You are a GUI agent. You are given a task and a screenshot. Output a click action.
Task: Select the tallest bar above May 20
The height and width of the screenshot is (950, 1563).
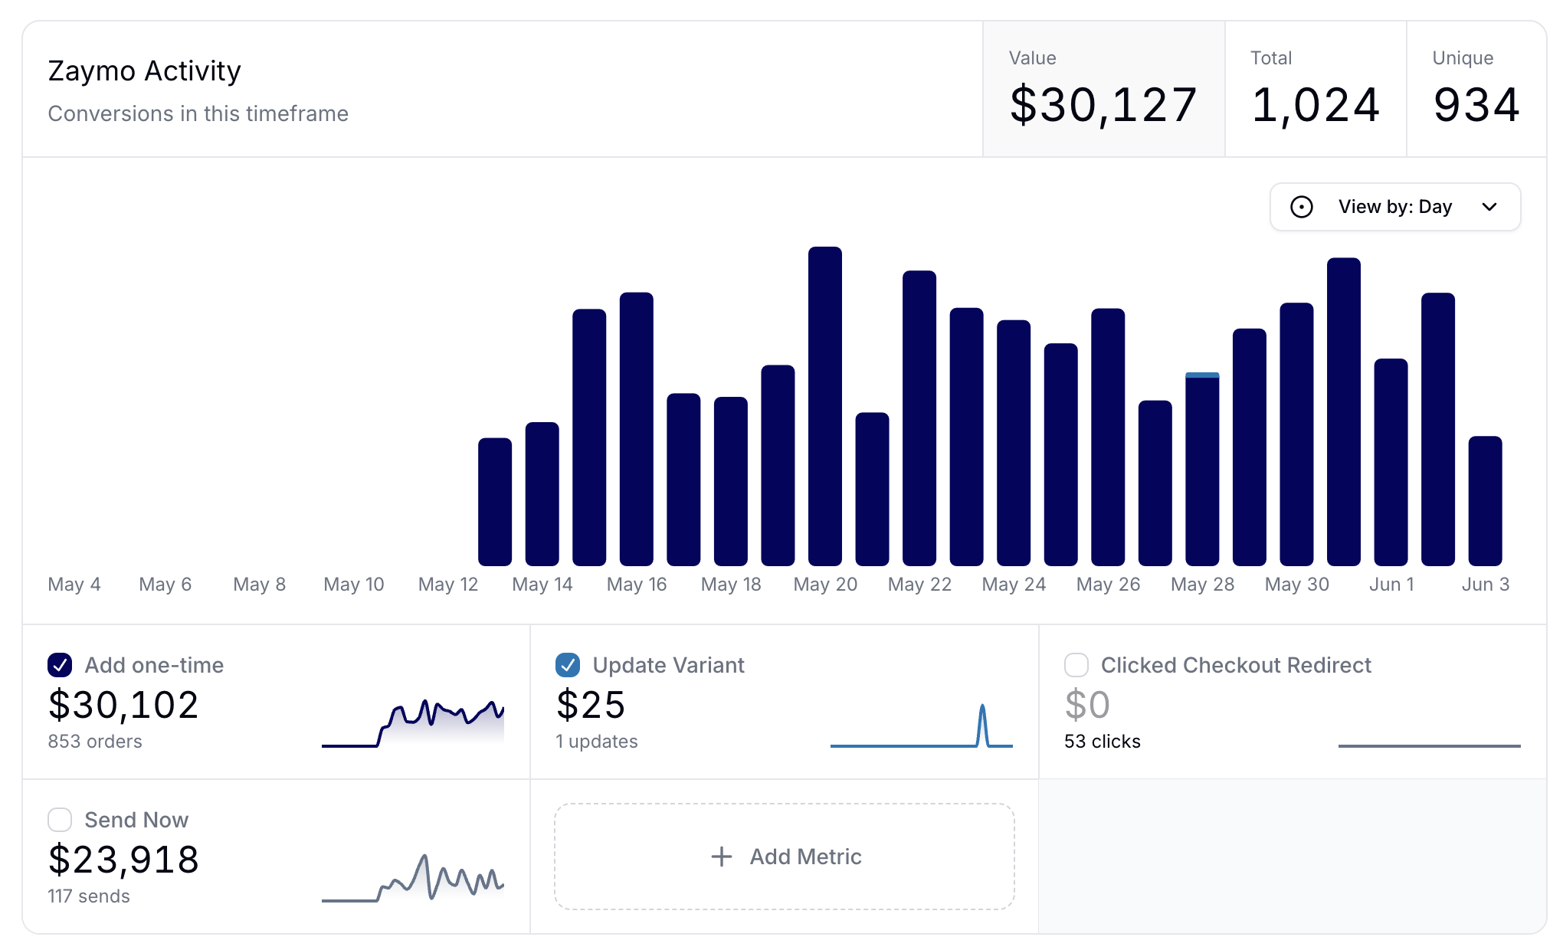825,406
